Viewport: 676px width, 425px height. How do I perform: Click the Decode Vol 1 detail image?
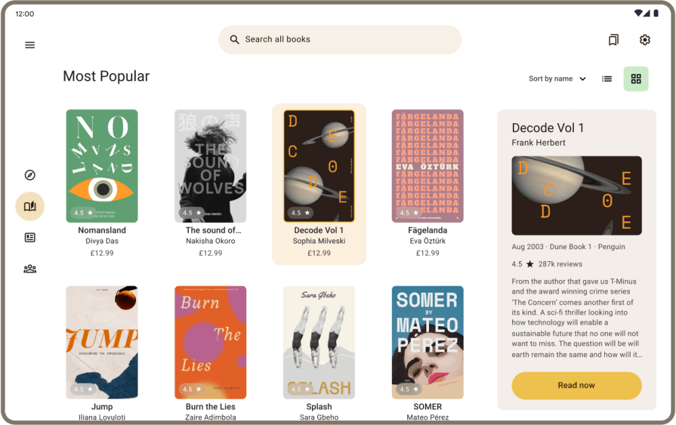[x=577, y=196]
